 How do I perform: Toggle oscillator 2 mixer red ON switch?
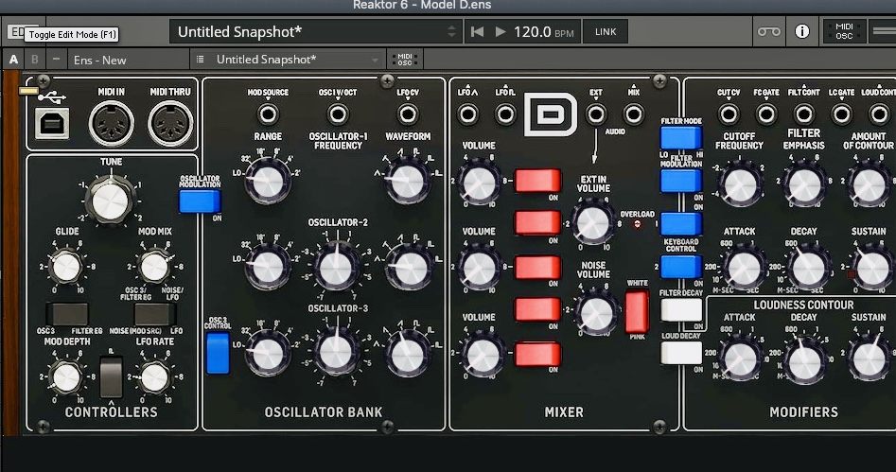pos(537,268)
